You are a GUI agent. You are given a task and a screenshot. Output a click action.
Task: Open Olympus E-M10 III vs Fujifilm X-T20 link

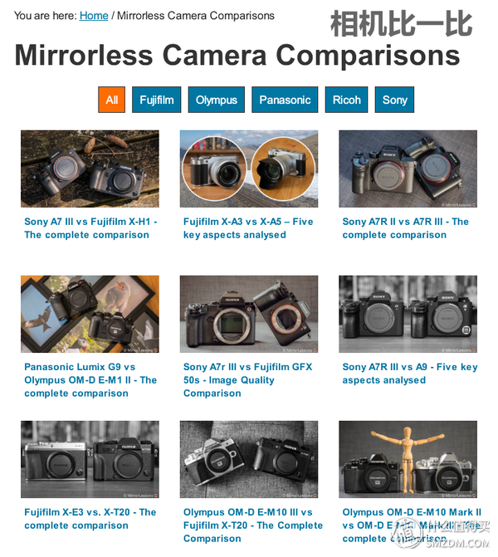pos(253,525)
